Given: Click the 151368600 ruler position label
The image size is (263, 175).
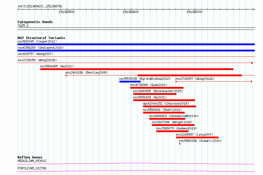Looking at the screenshot, I should [x=131, y=12].
